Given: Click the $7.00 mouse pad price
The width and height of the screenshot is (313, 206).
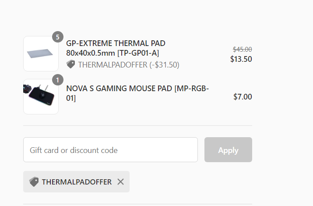Looking at the screenshot, I should click(243, 97).
